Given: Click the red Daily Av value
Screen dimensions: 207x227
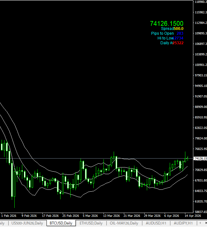Looking at the screenshot, I should point(178,43).
